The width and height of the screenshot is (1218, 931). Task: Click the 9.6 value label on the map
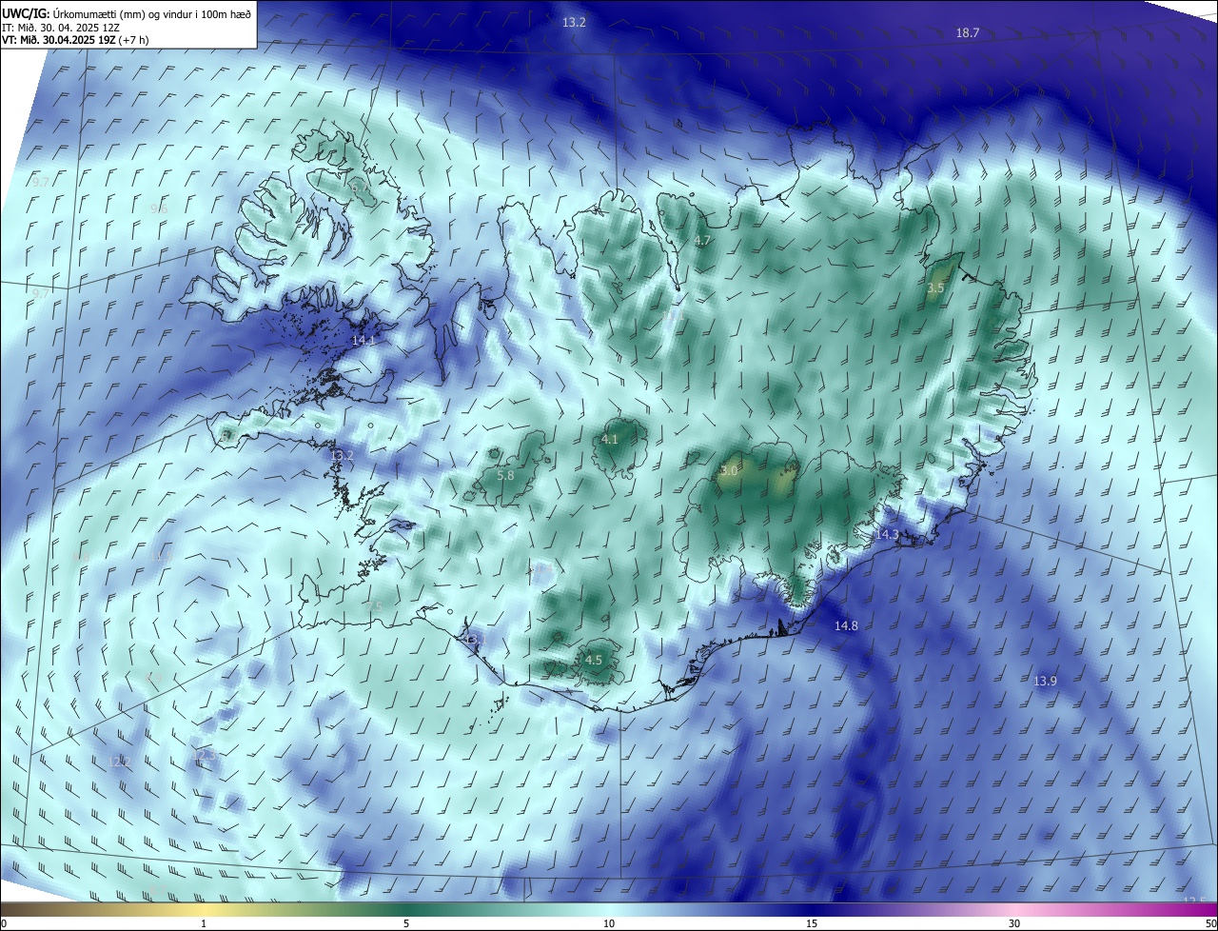(x=159, y=208)
